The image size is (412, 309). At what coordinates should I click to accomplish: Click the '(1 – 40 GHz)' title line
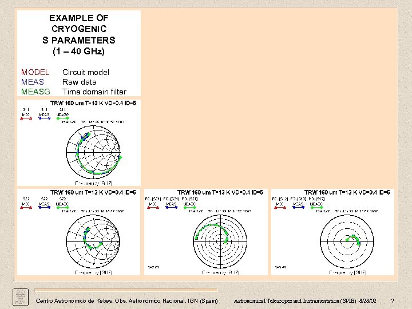[x=79, y=51]
